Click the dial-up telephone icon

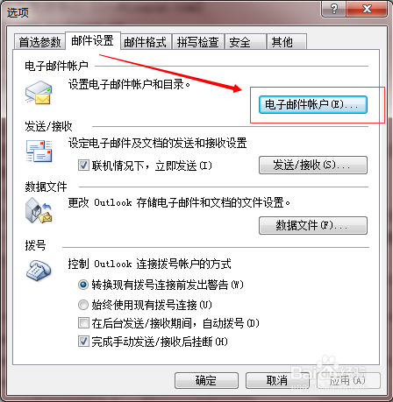[x=39, y=271]
